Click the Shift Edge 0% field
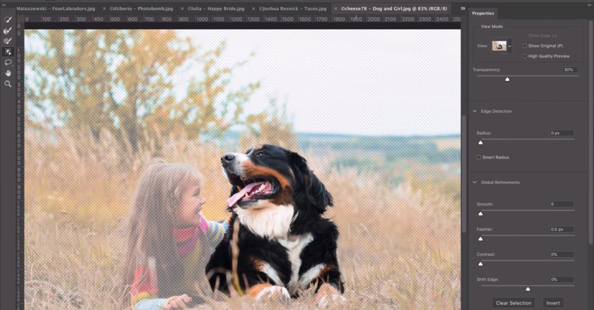This screenshot has width=594, height=310. pos(562,280)
